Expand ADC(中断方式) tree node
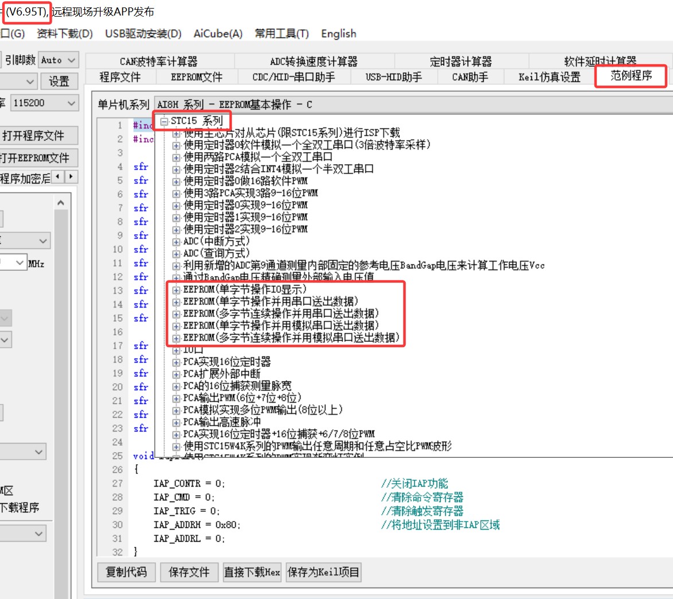This screenshot has height=599, width=673. coord(176,242)
